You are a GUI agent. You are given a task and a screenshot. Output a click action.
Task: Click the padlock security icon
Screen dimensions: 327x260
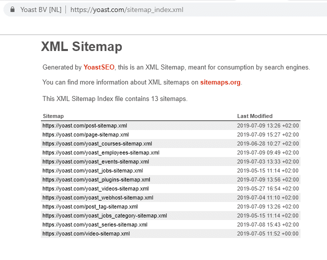click(x=12, y=9)
